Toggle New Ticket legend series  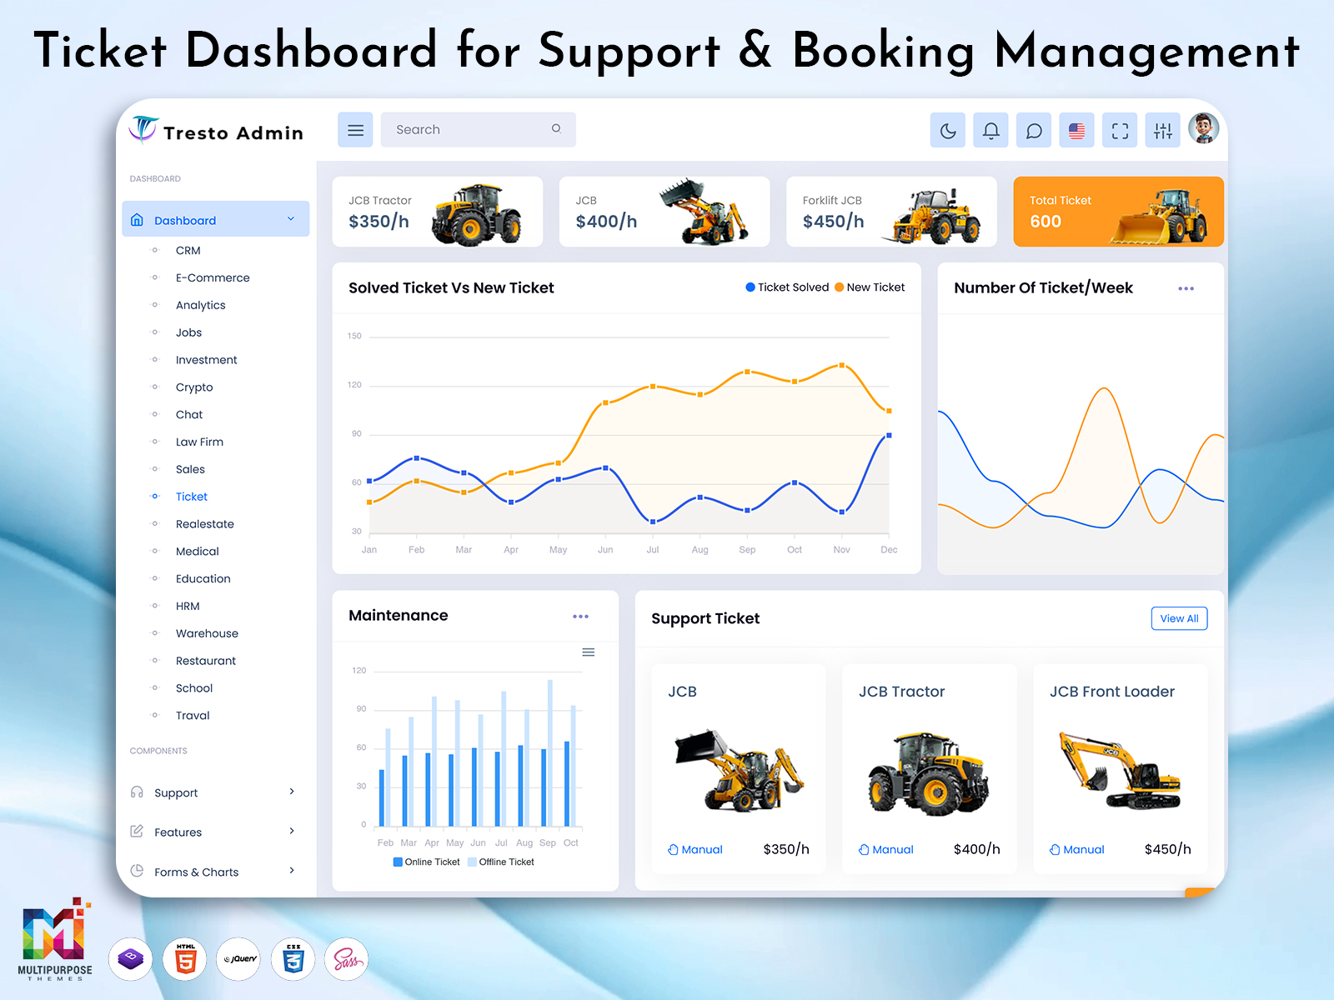[x=870, y=287]
